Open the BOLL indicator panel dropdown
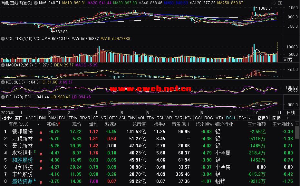 pyautogui.click(x=3, y=97)
